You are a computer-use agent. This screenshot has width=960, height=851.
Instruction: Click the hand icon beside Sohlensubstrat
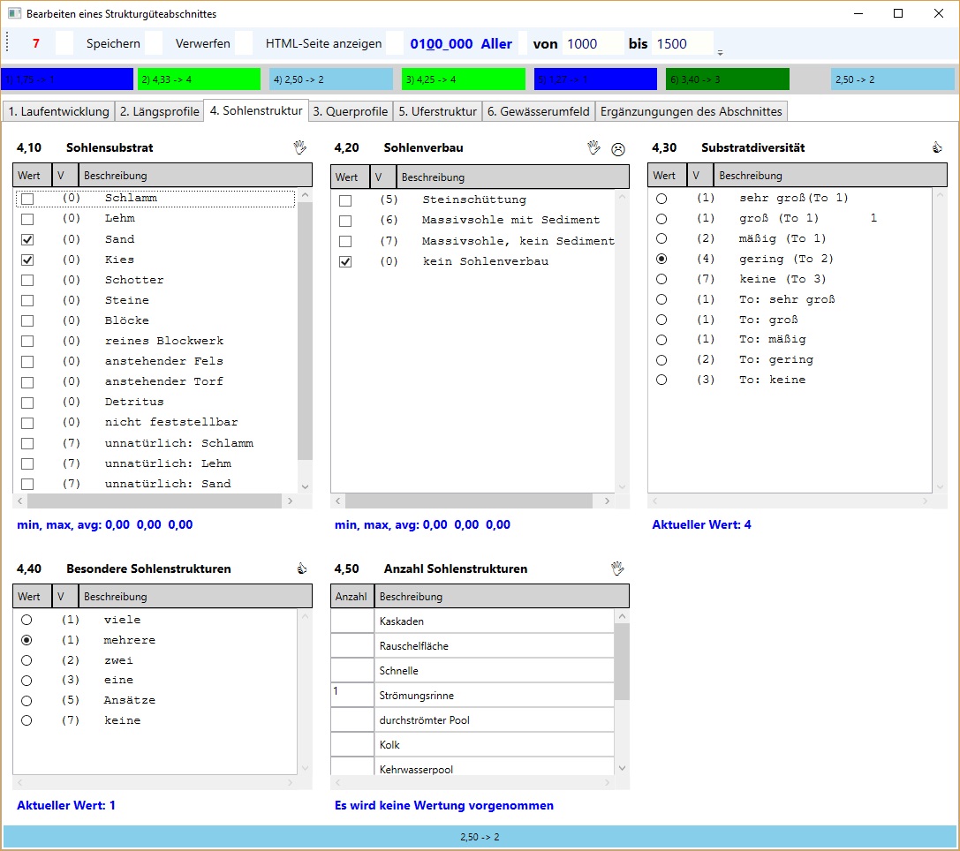300,147
